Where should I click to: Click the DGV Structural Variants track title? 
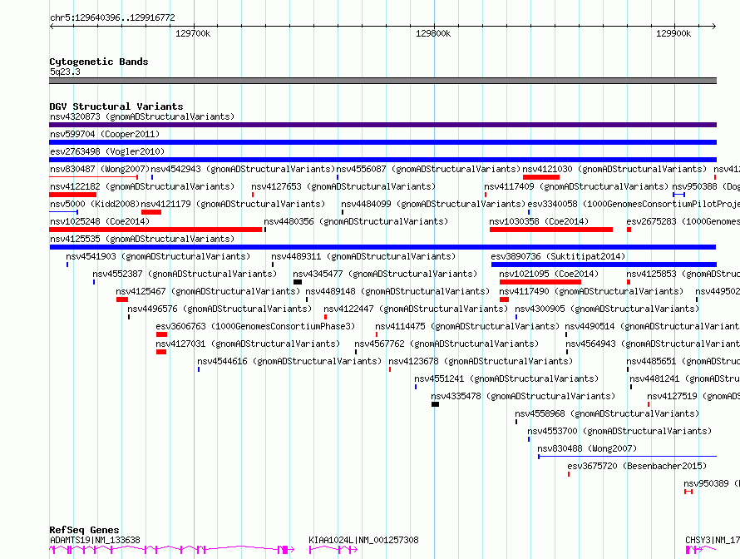pyautogui.click(x=116, y=106)
